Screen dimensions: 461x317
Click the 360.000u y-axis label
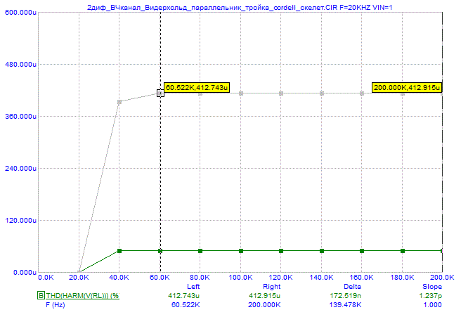(20, 117)
